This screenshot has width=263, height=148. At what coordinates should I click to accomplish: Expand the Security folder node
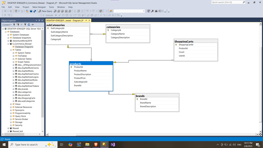[x=11, y=125]
